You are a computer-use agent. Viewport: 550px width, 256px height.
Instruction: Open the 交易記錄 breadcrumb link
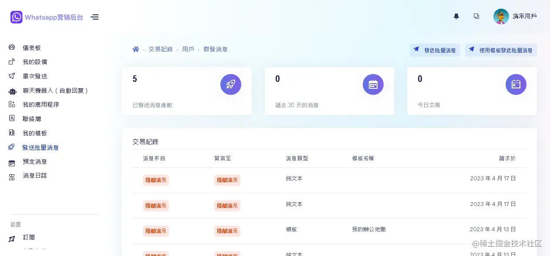coord(161,49)
